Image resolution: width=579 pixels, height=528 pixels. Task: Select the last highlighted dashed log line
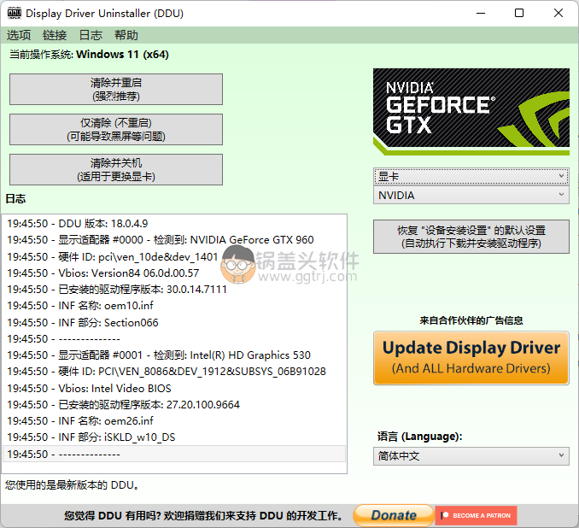point(174,454)
